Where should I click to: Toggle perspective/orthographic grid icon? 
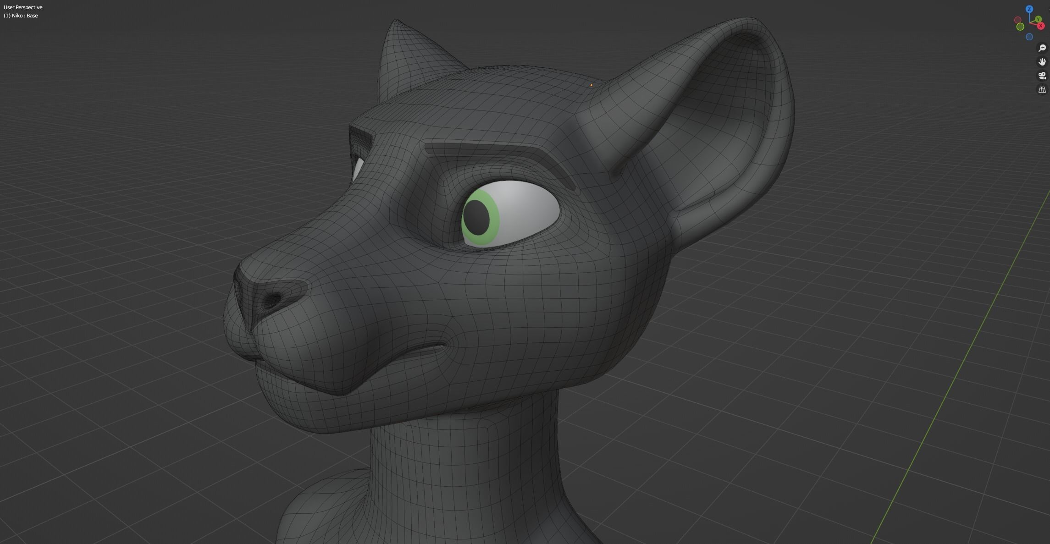pyautogui.click(x=1042, y=89)
